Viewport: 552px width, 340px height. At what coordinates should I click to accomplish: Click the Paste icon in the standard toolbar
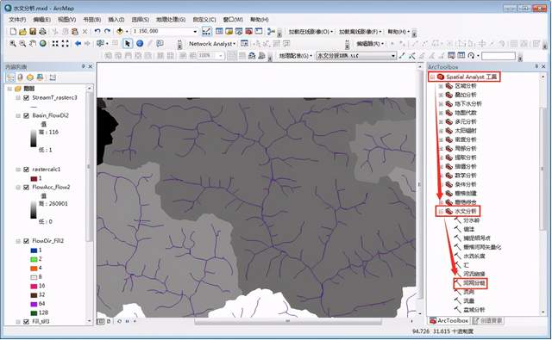(x=75, y=32)
